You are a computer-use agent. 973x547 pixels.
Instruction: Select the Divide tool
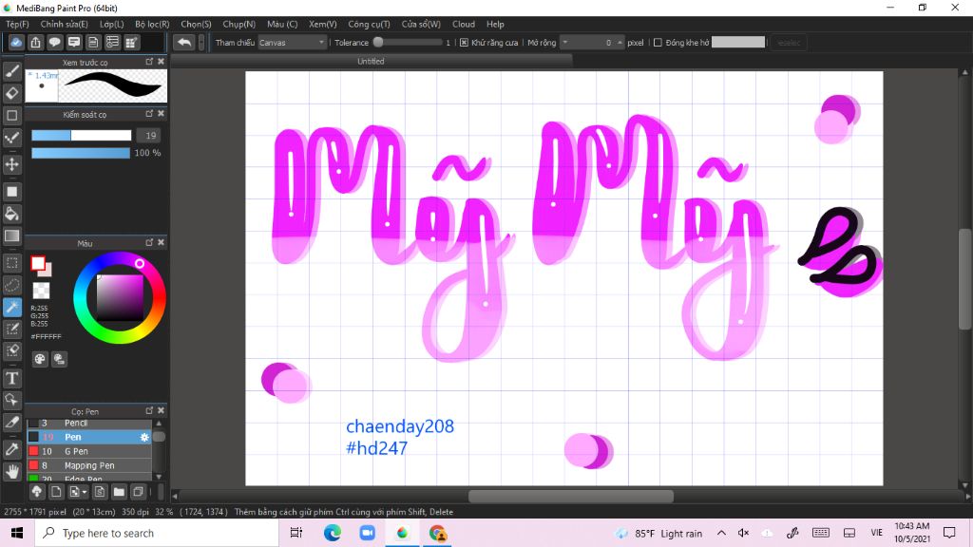[11, 423]
